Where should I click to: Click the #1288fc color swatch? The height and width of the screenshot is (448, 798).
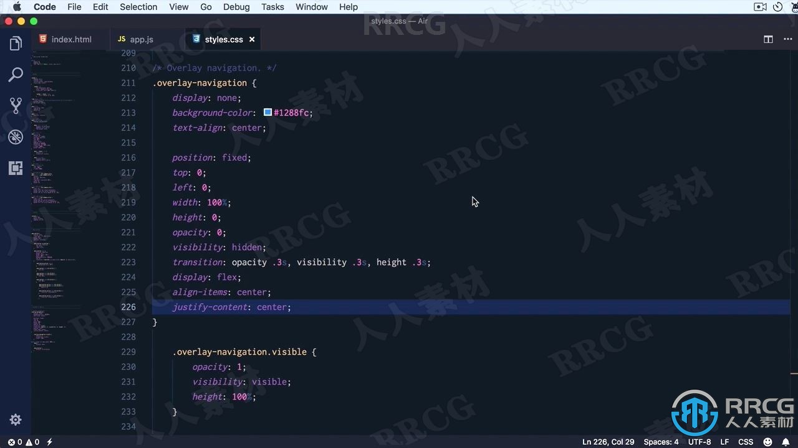click(x=267, y=113)
